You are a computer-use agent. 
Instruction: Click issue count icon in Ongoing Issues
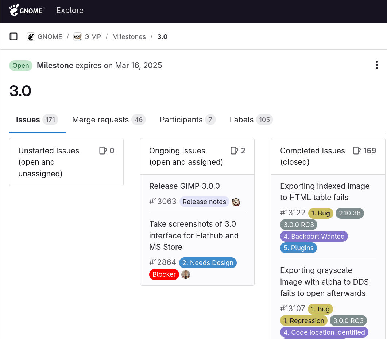(x=234, y=151)
